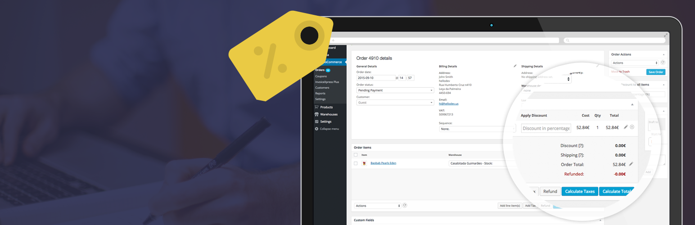Click the Calculate Taxes button
695x225 pixels.
pos(580,191)
